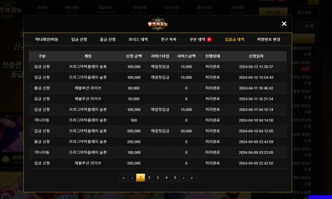This screenshot has width=332, height=199.
Task: Click the 80,000 amount cell
Action: [134, 88]
